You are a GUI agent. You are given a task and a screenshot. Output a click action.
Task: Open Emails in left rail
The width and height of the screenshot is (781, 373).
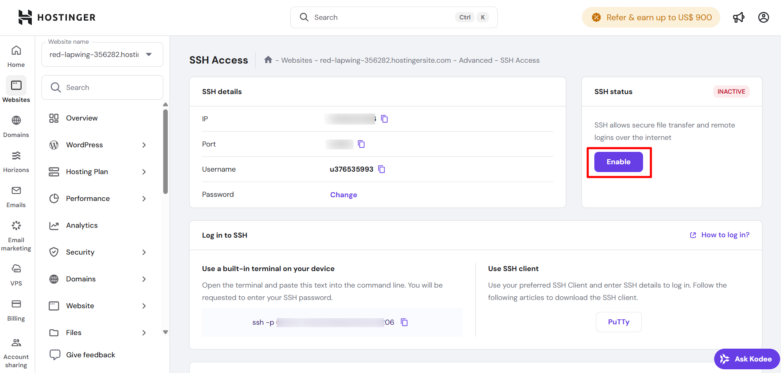(16, 197)
